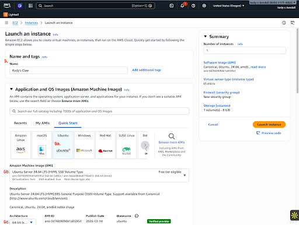Switch to the Recents tab
Screen dimensions: 299x225
20,123
